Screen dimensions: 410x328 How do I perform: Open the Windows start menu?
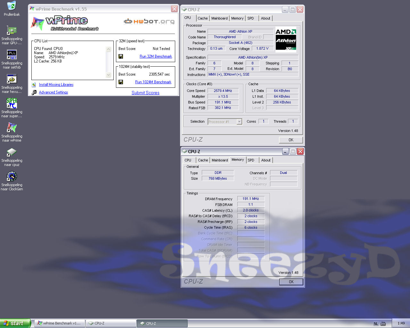click(15, 323)
